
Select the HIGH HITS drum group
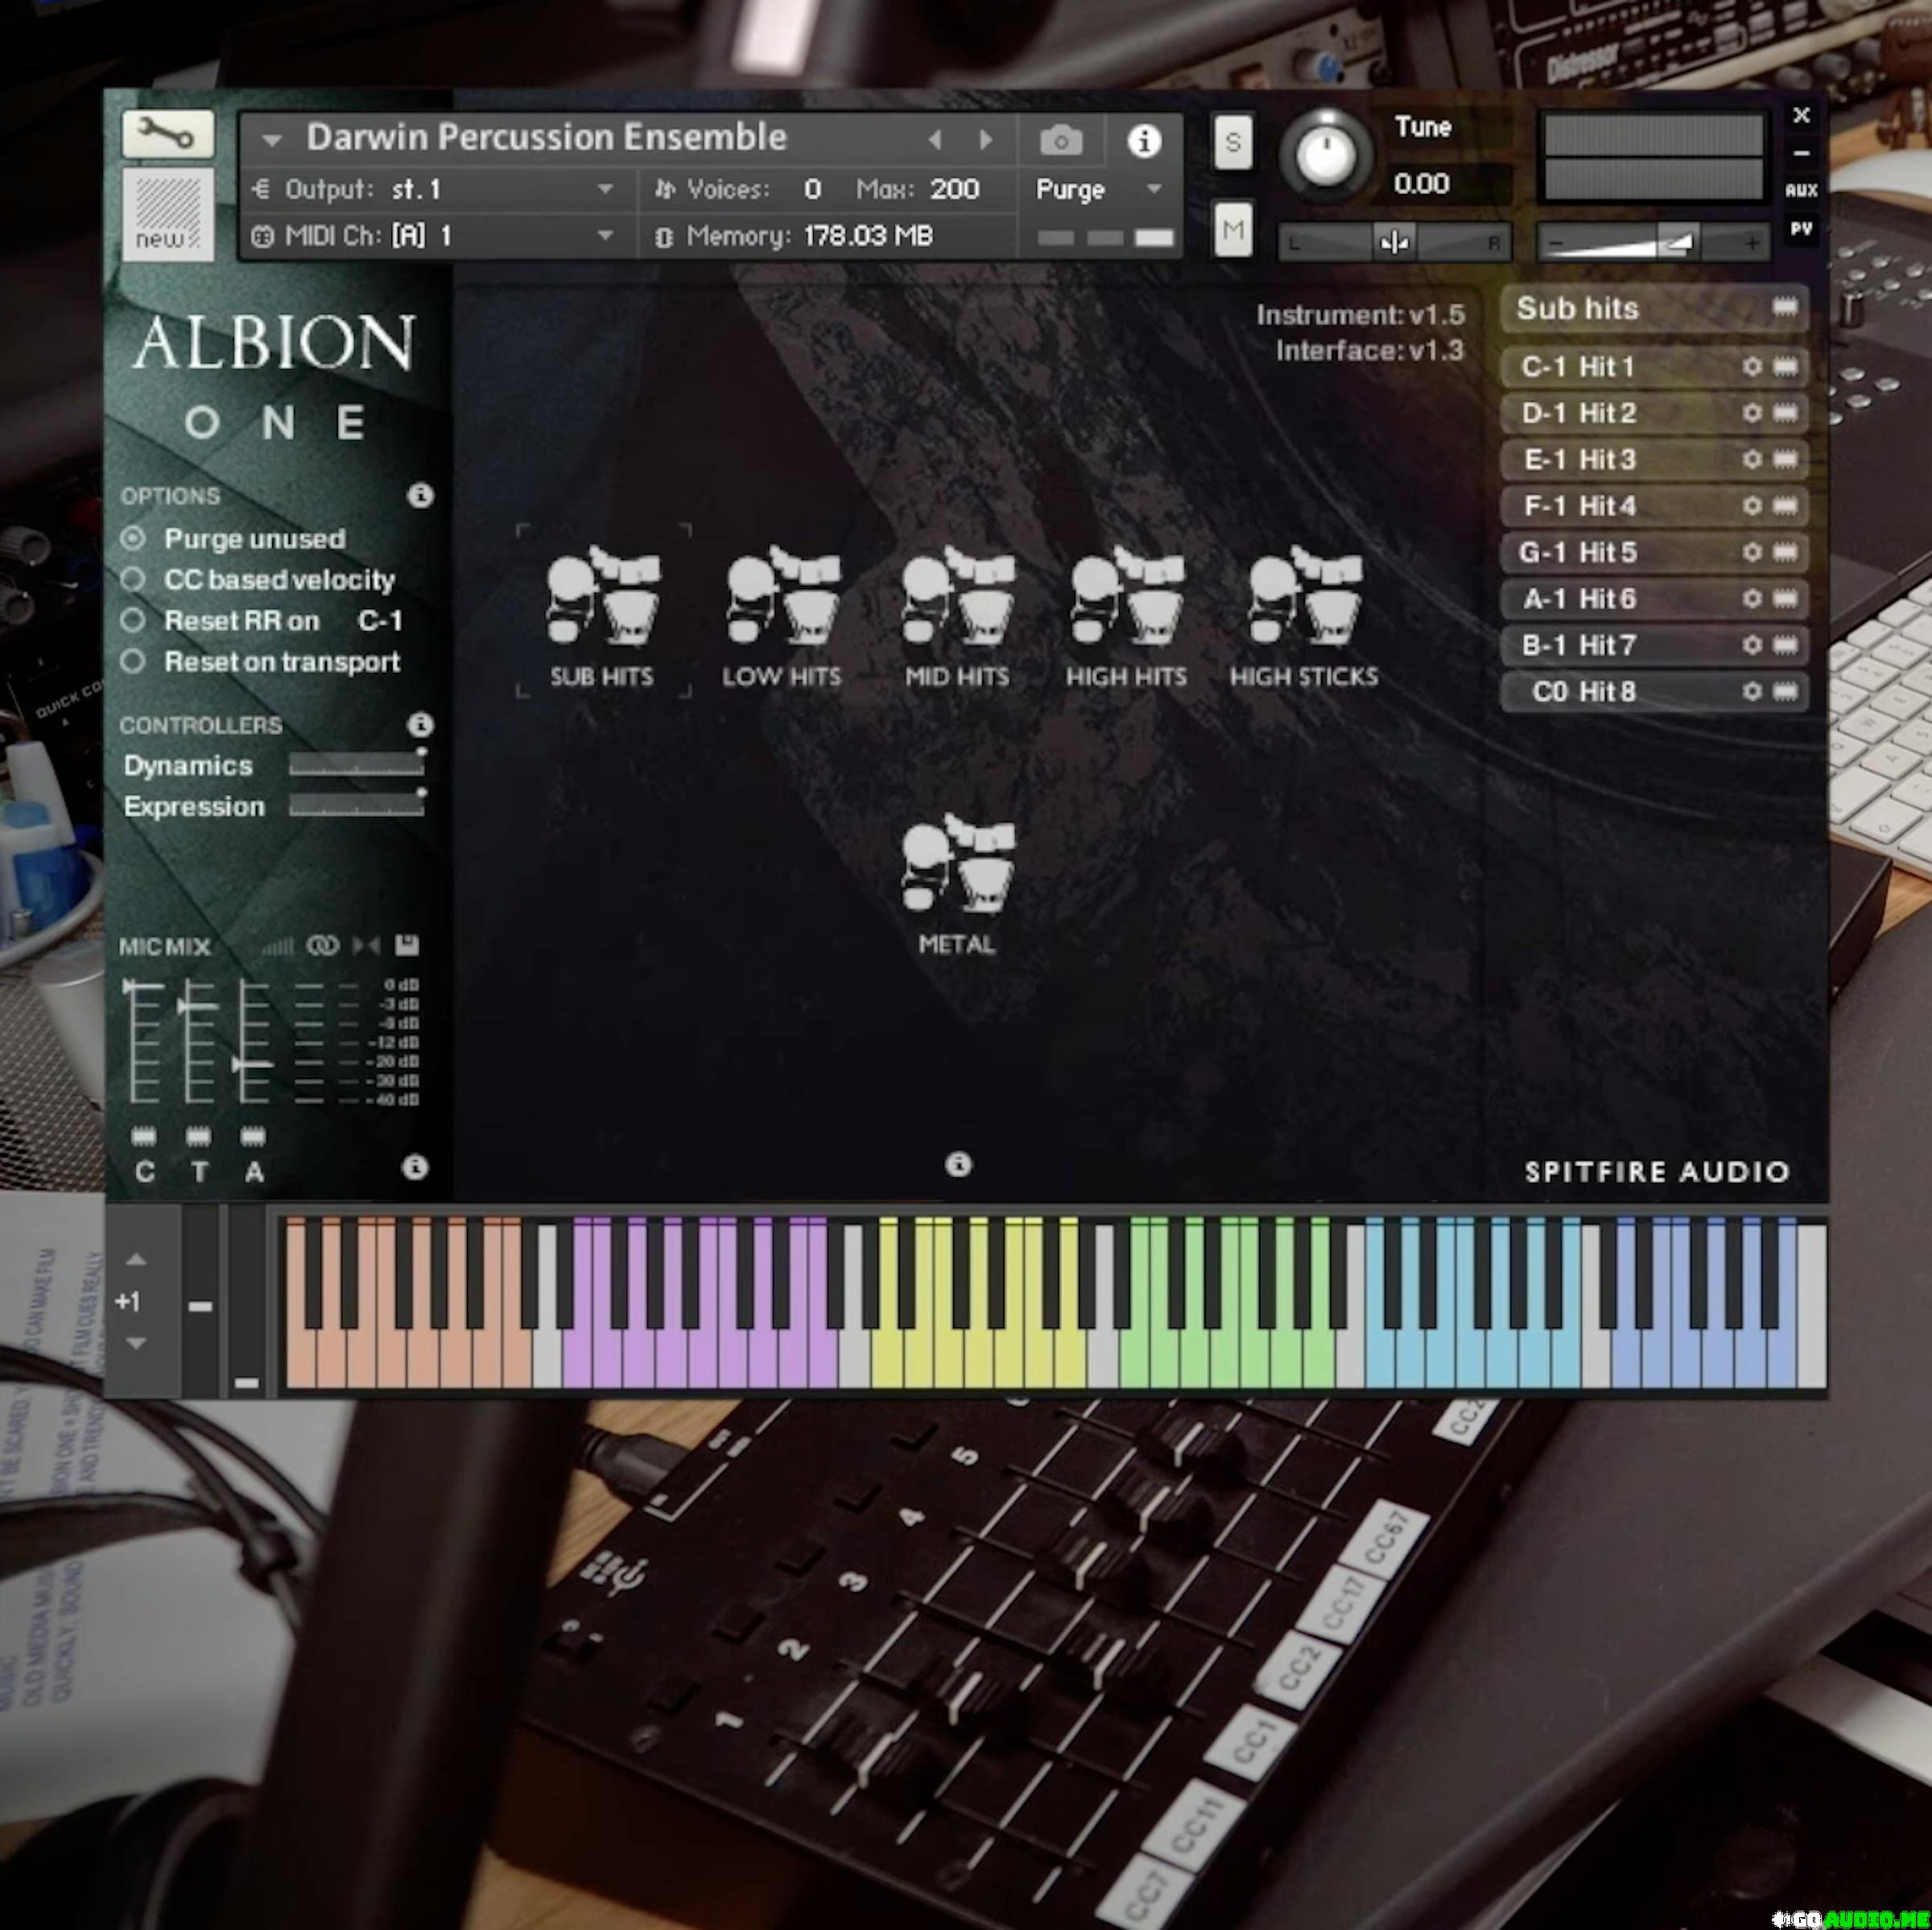(x=1126, y=616)
